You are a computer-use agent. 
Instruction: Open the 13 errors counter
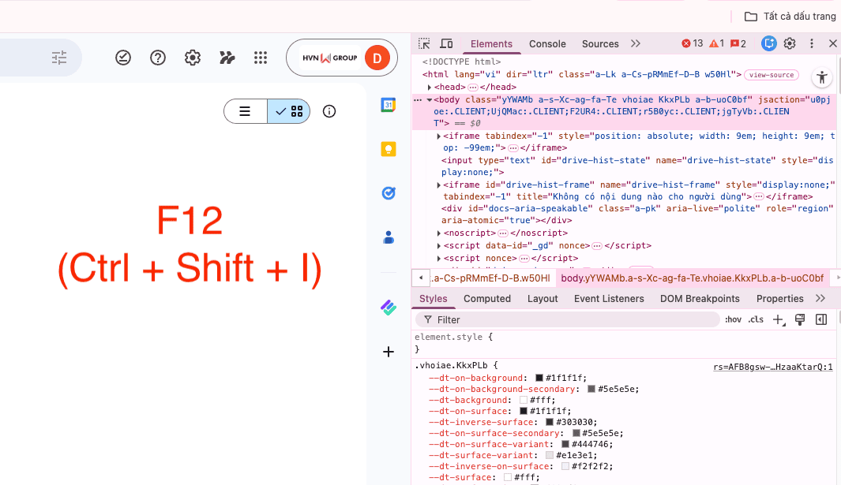click(693, 43)
